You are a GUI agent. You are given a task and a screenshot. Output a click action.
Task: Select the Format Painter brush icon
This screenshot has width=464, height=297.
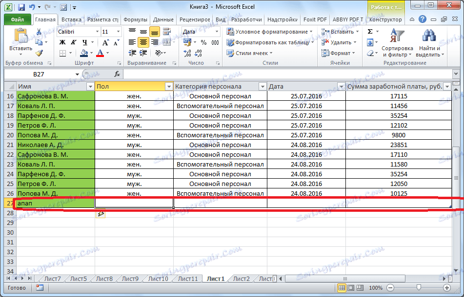coord(39,53)
